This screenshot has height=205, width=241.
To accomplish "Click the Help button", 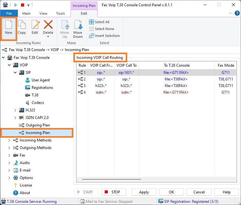I will coord(227,192).
